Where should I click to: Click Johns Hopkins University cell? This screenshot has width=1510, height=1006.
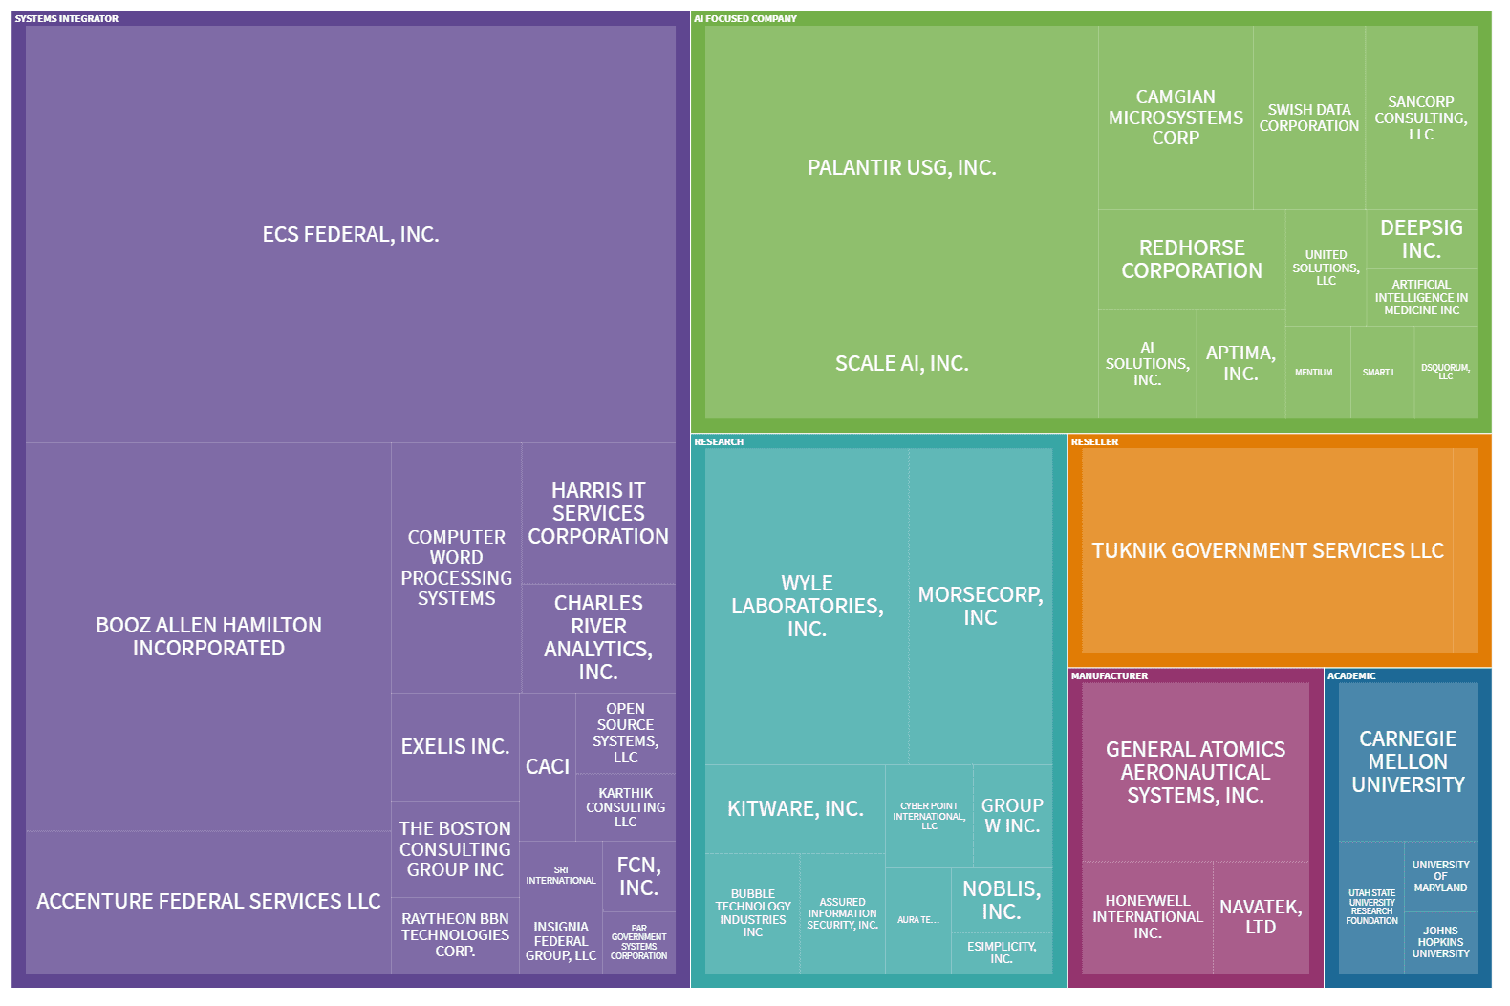1440,942
